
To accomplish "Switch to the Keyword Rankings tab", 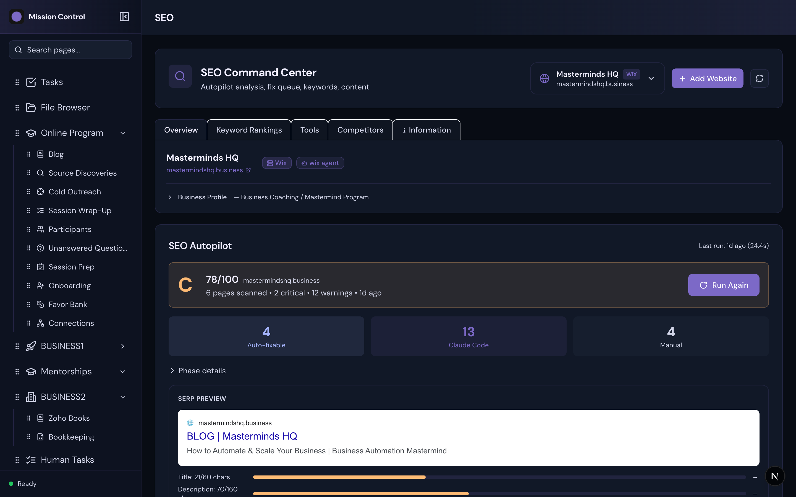I will click(x=249, y=129).
